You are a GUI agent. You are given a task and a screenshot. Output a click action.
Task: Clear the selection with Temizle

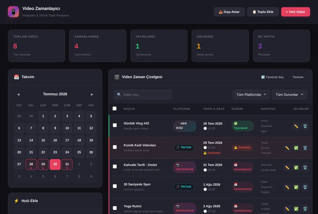[x=298, y=77]
